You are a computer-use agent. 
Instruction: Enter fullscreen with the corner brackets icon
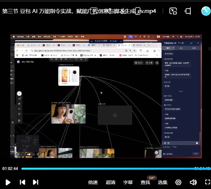208,182
